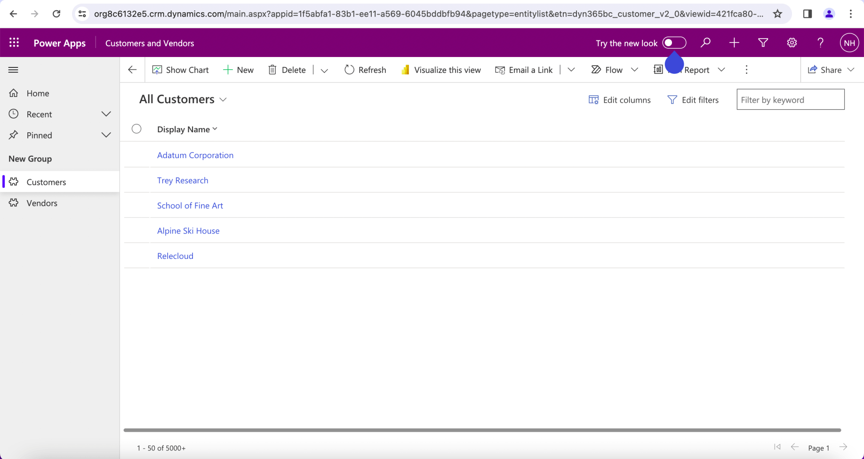The image size is (864, 459).
Task: Expand the Email a Link chevron options
Action: (x=571, y=70)
